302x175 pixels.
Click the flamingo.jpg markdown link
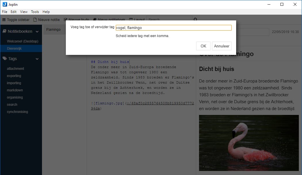point(142,106)
